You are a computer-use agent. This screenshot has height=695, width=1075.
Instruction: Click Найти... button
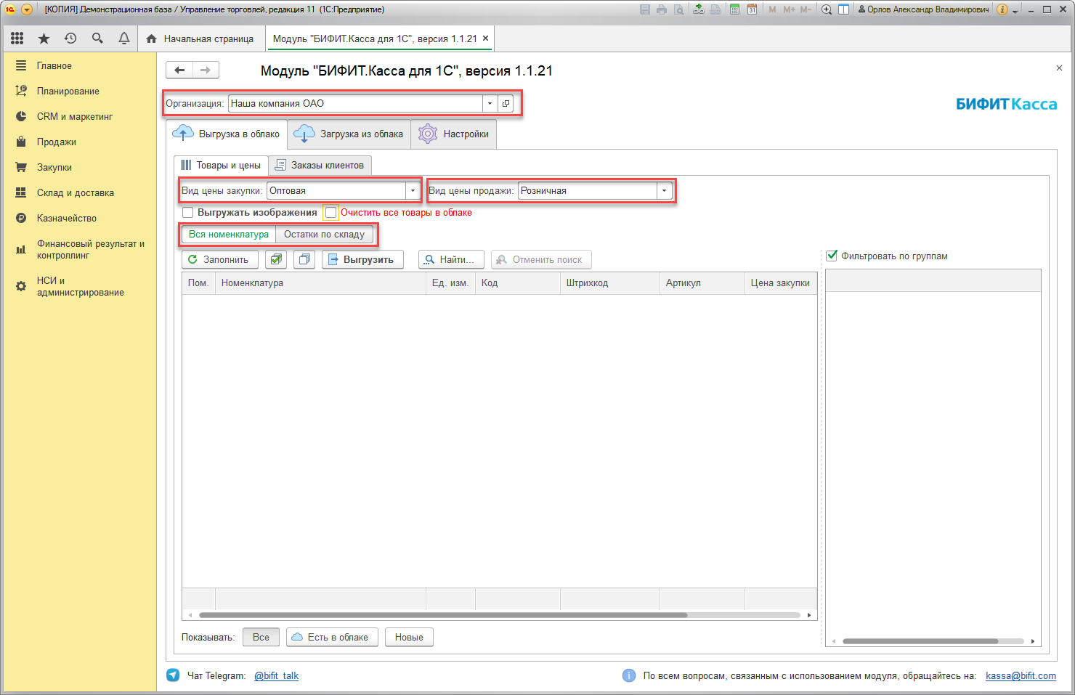point(451,259)
